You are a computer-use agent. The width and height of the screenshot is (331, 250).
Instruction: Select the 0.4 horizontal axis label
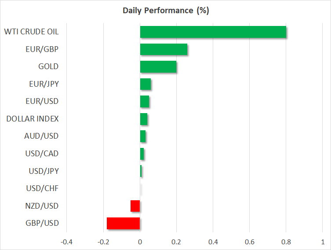tap(213, 242)
